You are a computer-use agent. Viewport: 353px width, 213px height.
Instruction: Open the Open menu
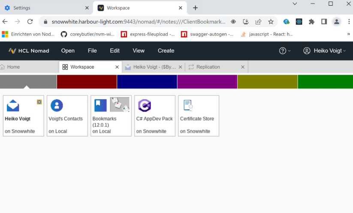(68, 51)
